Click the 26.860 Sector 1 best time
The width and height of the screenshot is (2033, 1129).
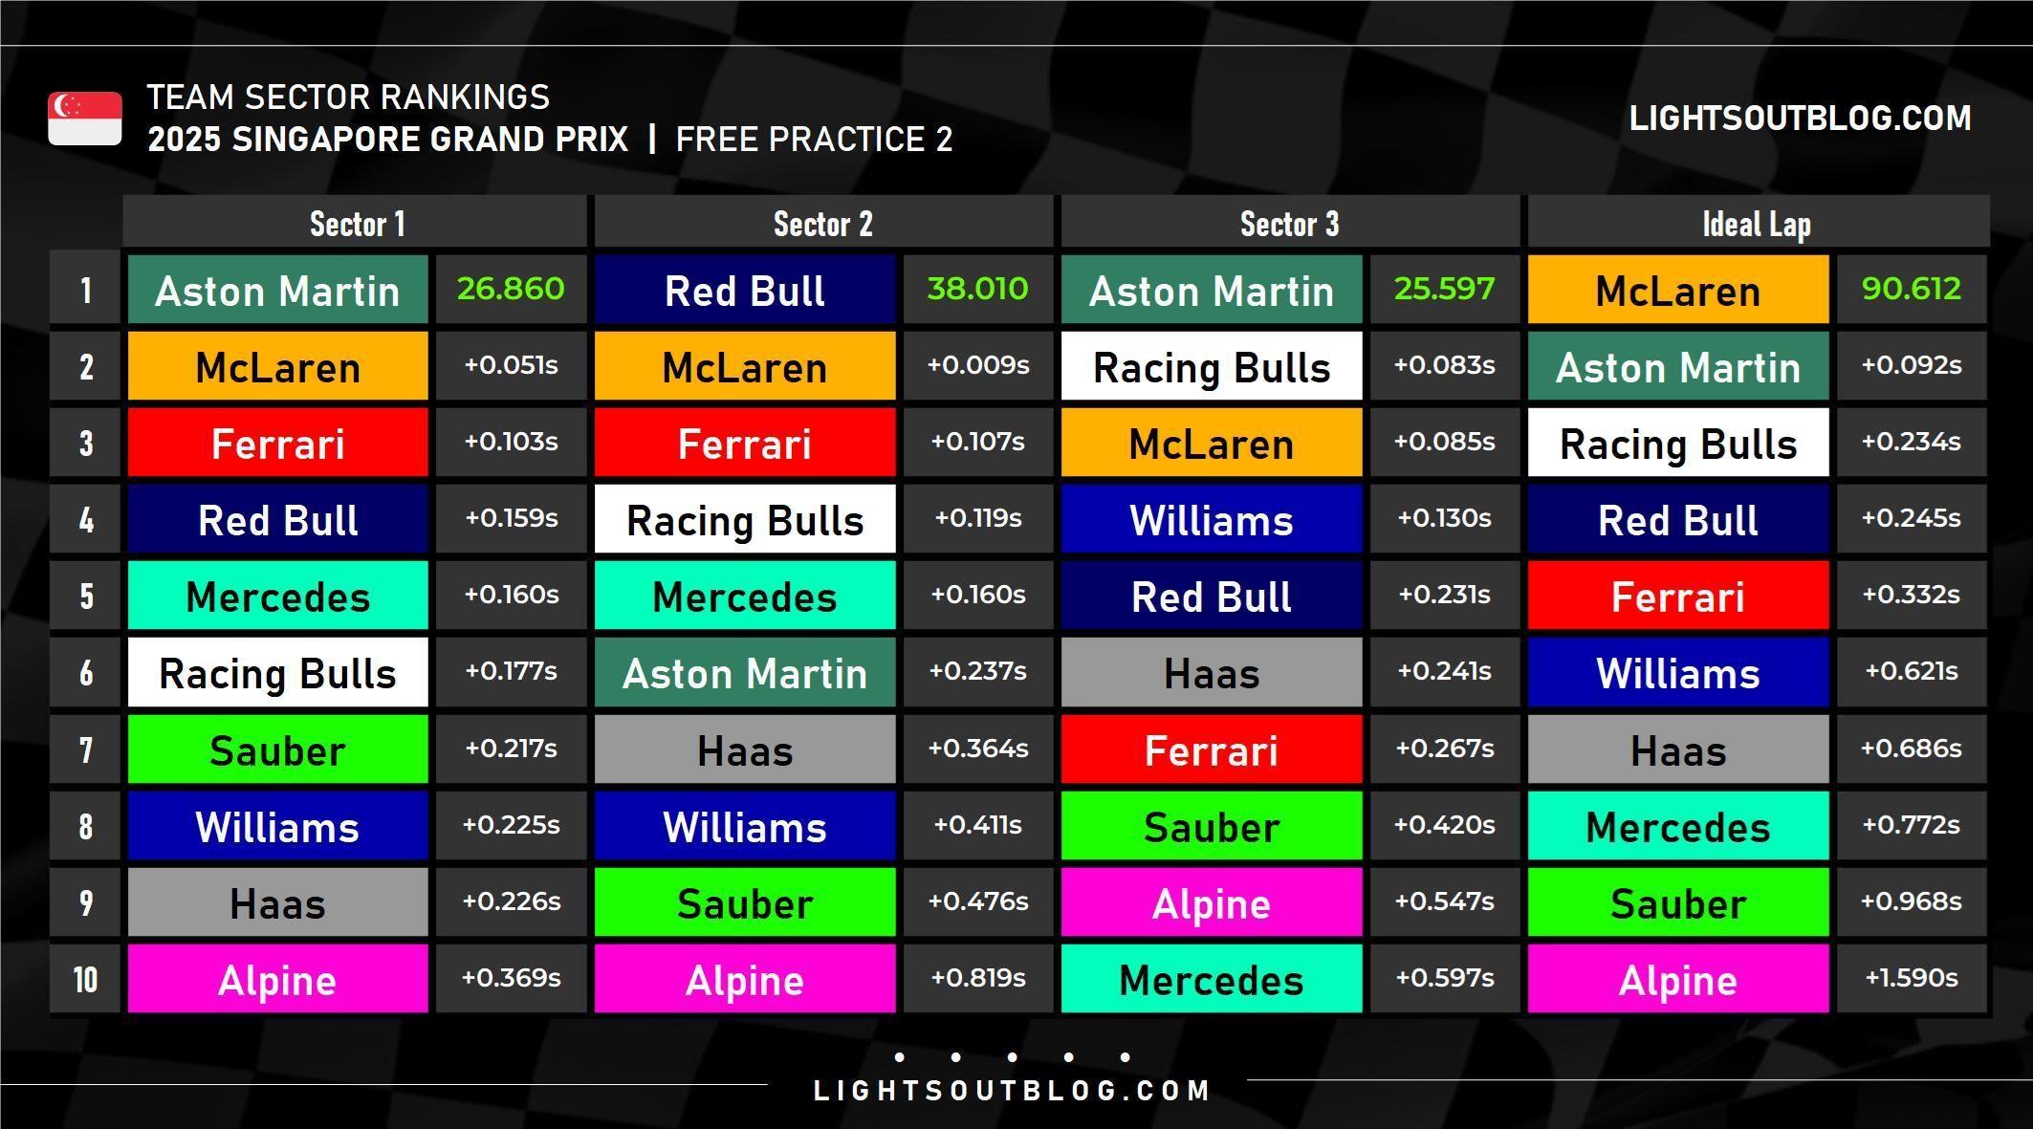point(511,289)
